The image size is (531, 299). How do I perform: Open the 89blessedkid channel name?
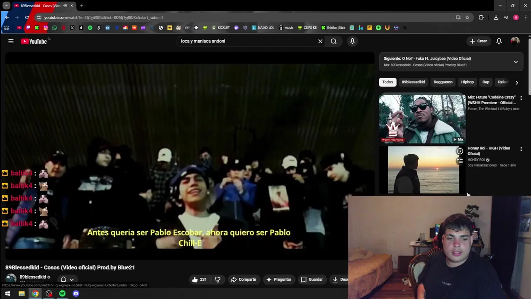33,277
